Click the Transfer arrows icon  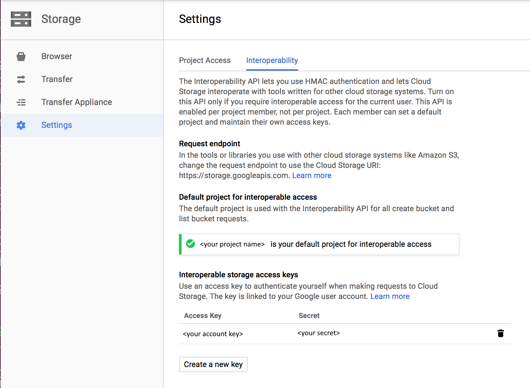click(x=21, y=79)
